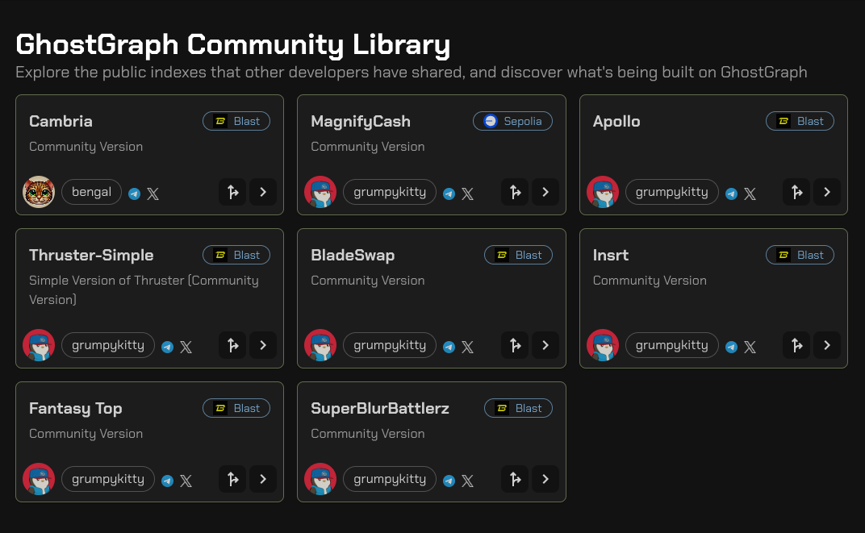Open Cambria with the chevron arrow
The height and width of the screenshot is (533, 865).
263,192
